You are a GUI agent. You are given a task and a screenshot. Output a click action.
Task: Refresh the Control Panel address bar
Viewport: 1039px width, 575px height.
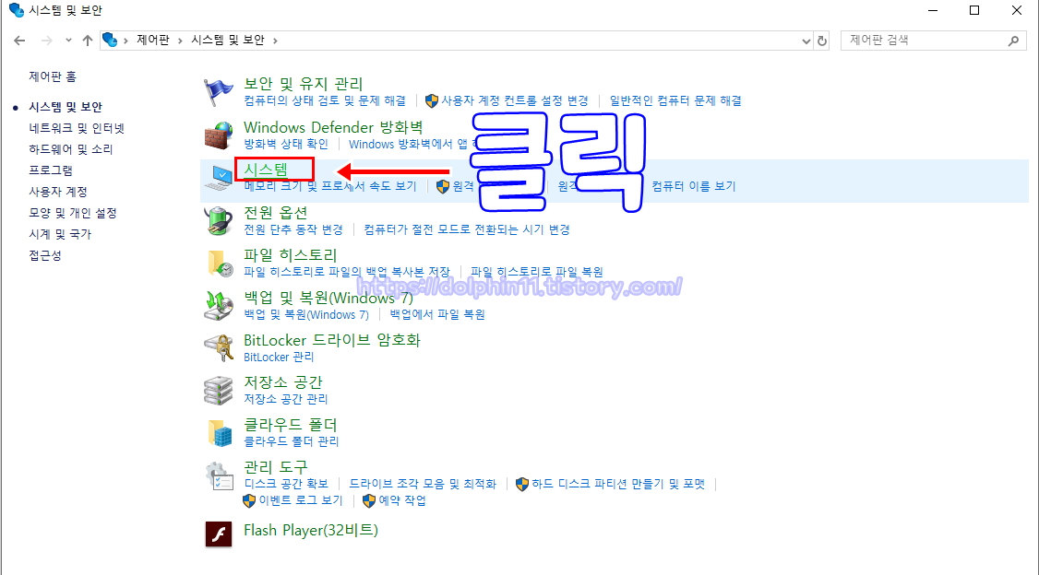(x=821, y=41)
